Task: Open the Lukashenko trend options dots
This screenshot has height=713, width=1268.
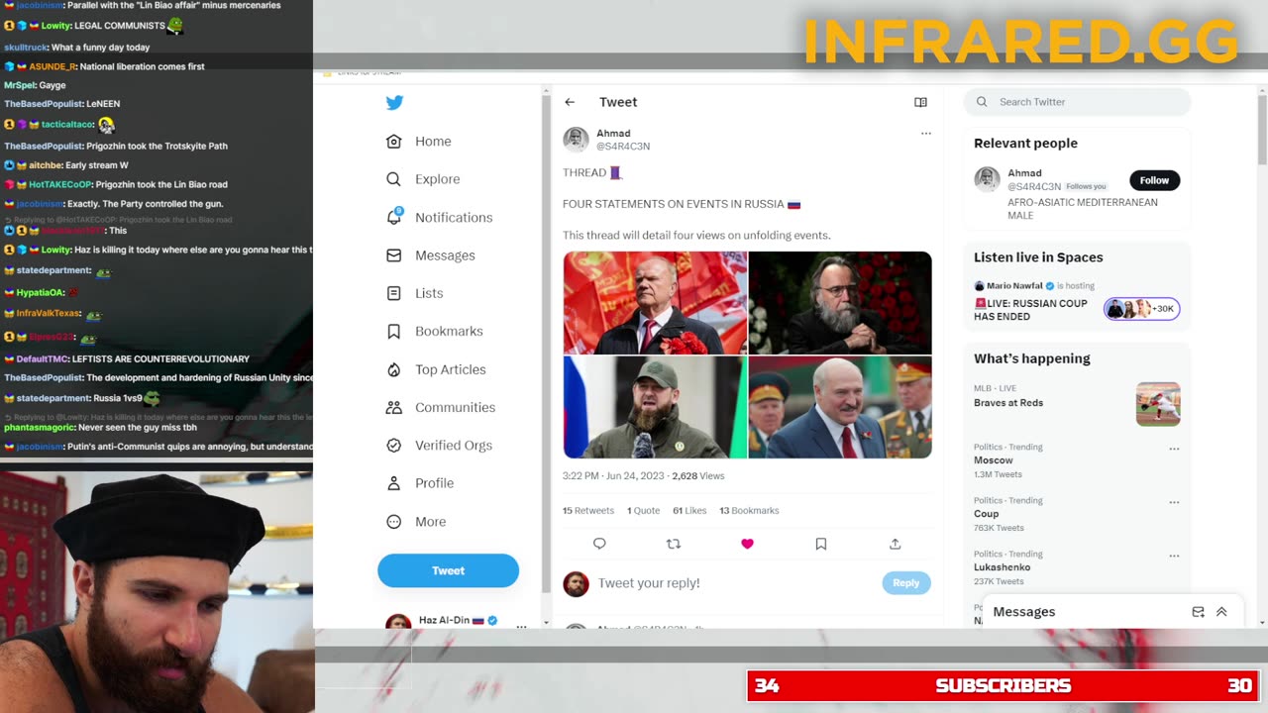Action: pyautogui.click(x=1174, y=556)
